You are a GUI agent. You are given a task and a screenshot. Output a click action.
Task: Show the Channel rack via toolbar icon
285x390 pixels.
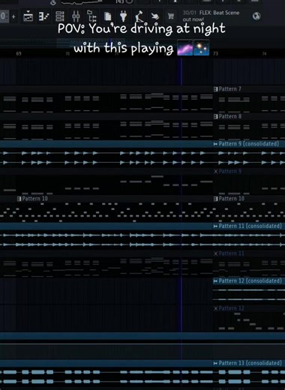[60, 16]
